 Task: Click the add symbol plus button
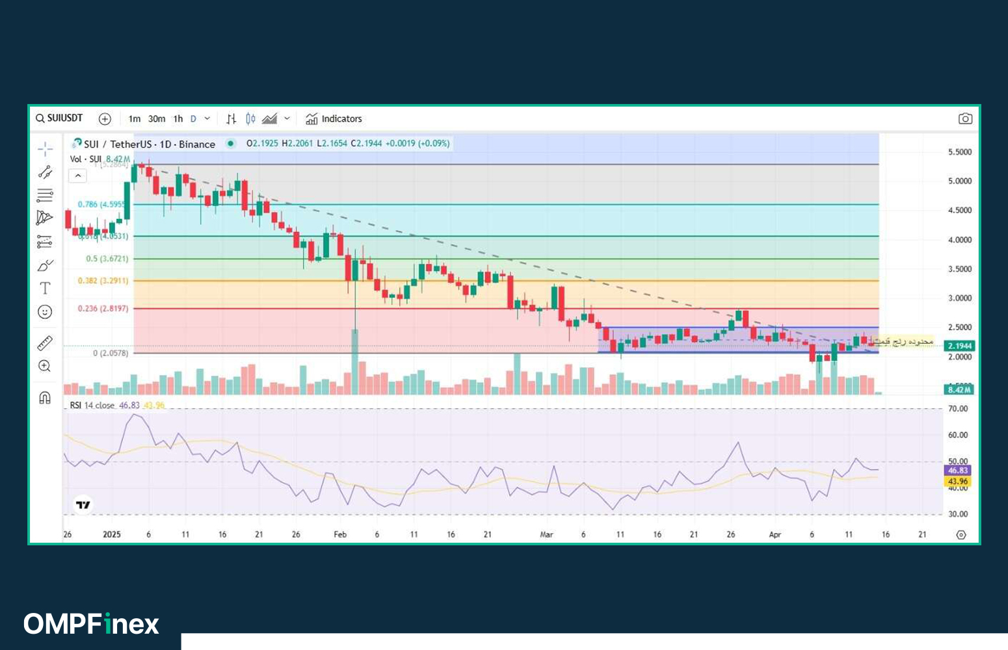point(105,118)
